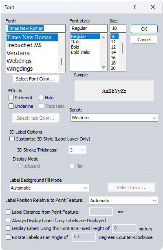Expand Label Background Fill Mode dropdown
The width and height of the screenshot is (163, 250).
pyautogui.click(x=49, y=188)
